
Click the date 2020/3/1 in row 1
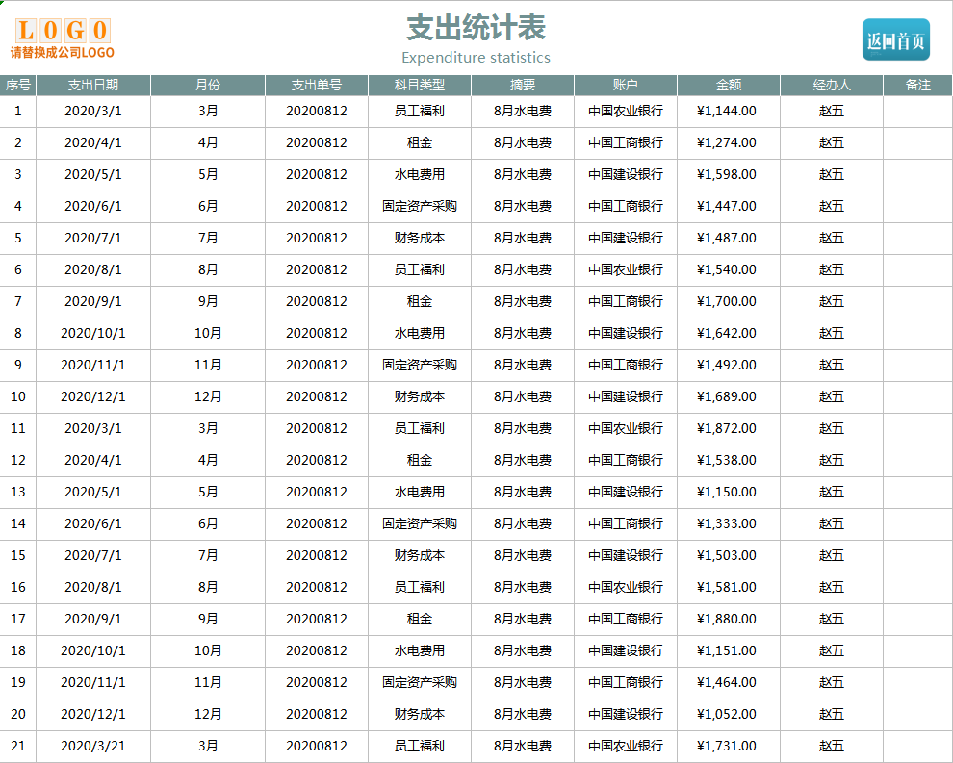91,111
